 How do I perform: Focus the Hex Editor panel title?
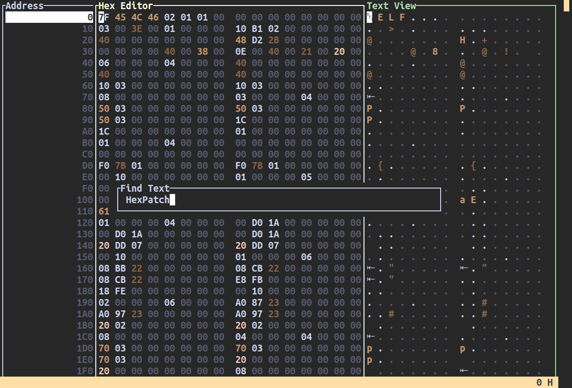coord(126,6)
